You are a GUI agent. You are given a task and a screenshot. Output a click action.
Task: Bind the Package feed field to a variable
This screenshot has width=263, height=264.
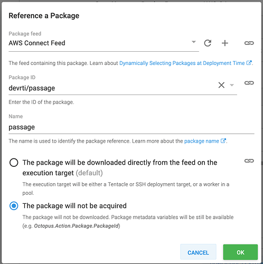click(249, 43)
